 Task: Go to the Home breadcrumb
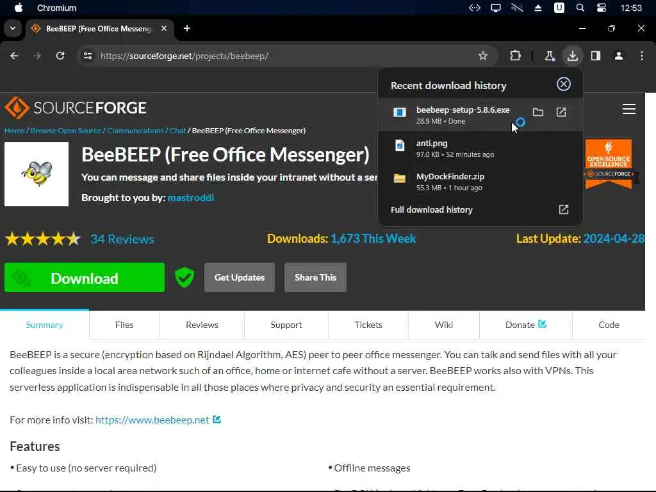(x=15, y=131)
